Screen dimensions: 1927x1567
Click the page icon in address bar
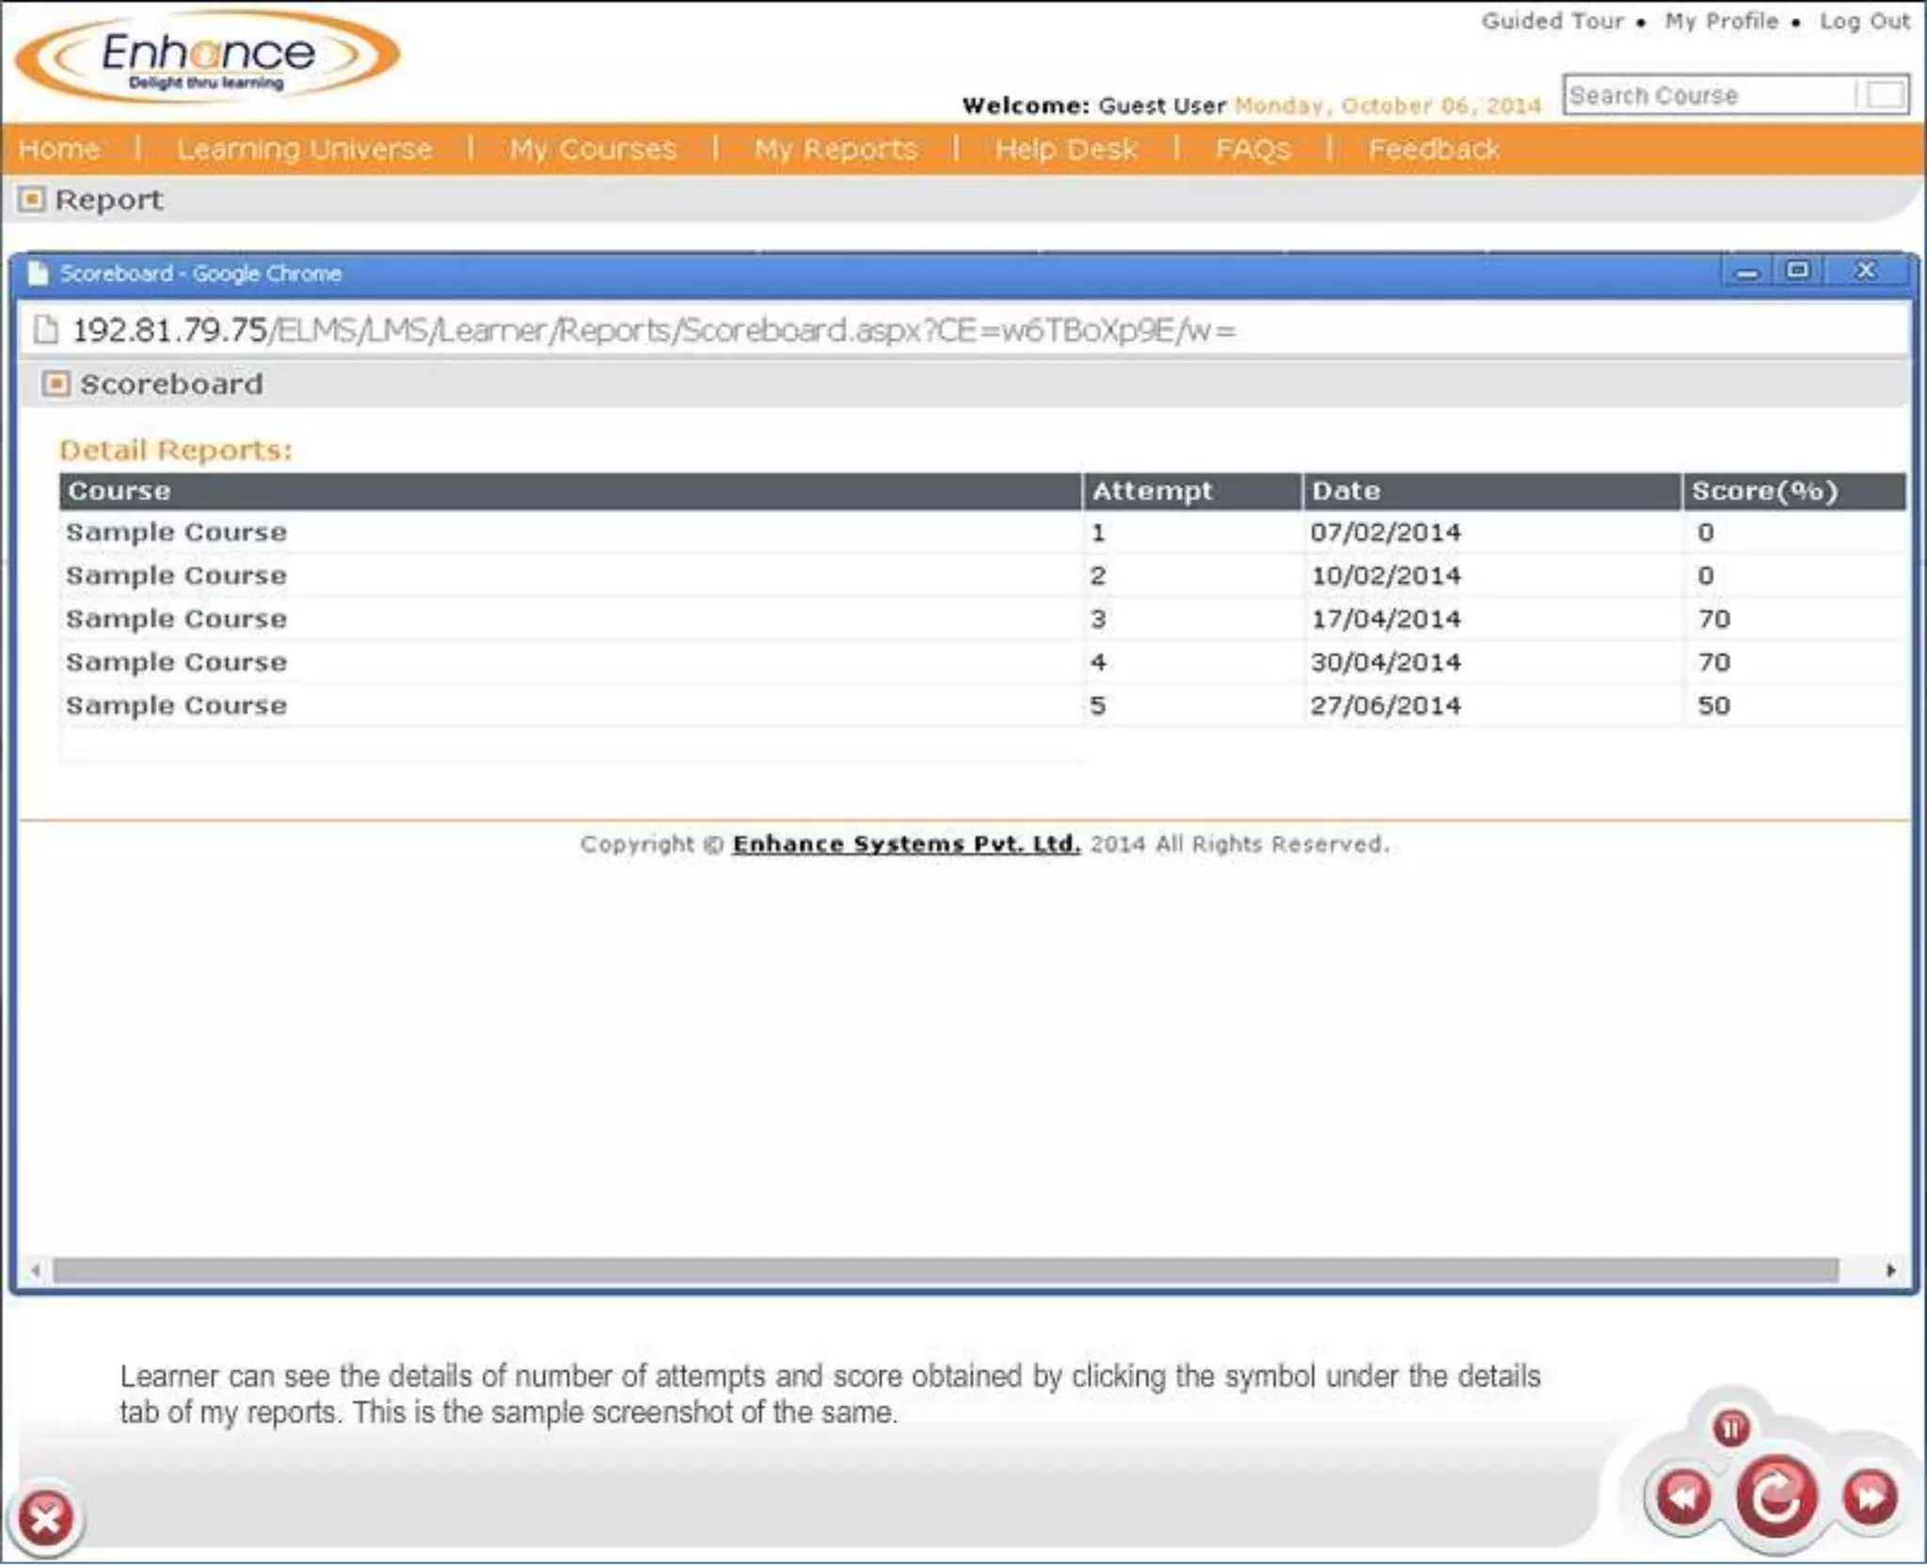pyautogui.click(x=45, y=330)
